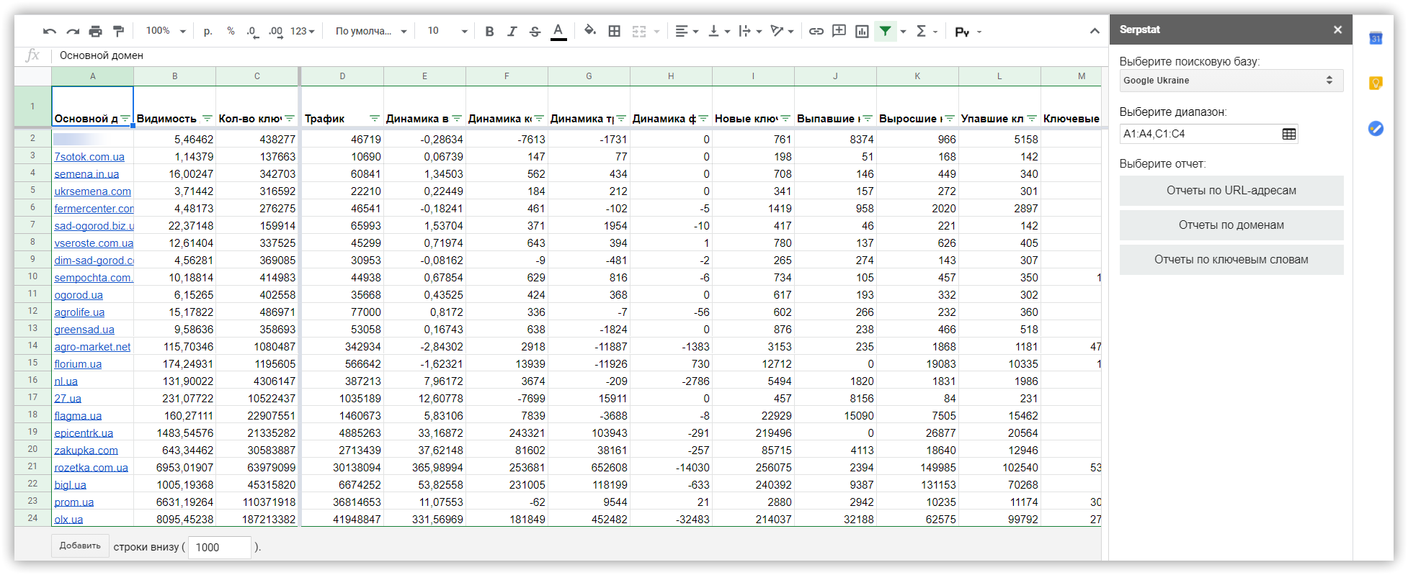
Task: Click the Insert link icon
Action: [x=816, y=31]
